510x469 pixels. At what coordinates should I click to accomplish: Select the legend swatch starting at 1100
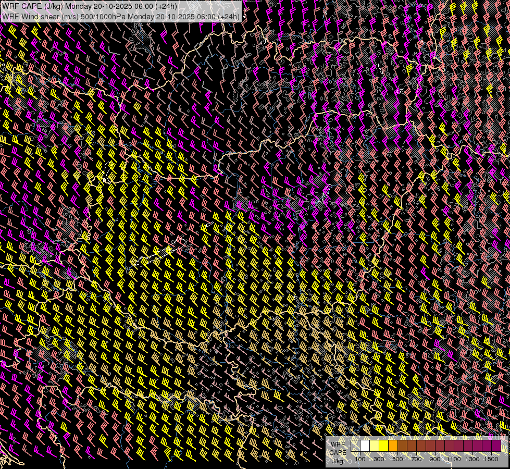pos(458,446)
